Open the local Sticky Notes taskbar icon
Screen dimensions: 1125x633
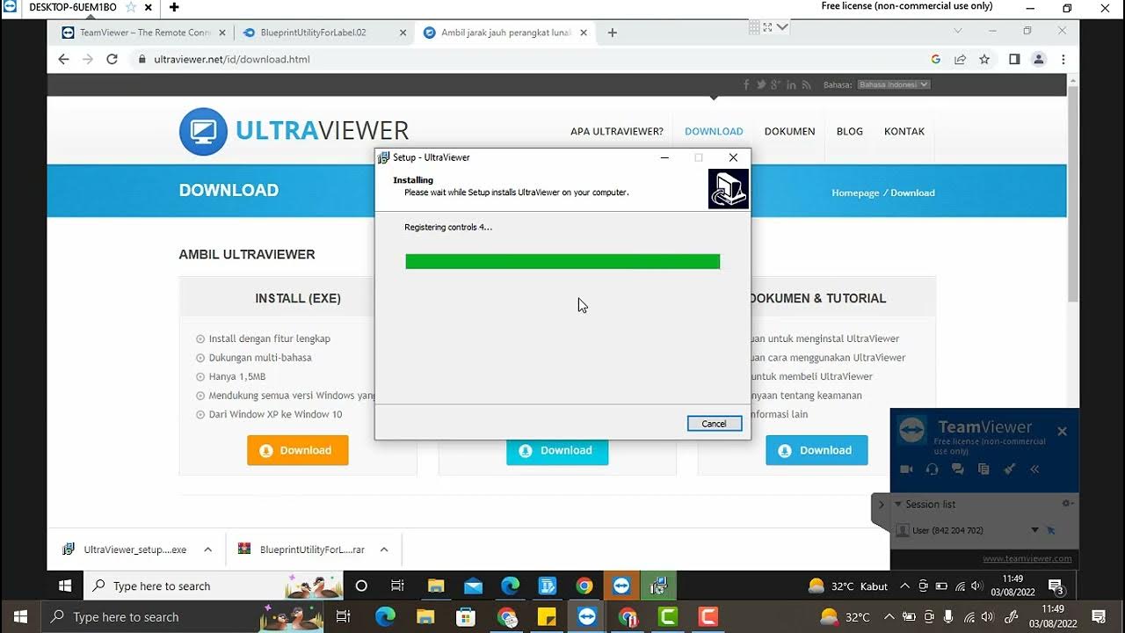[547, 617]
